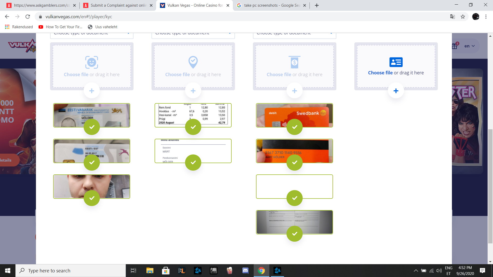Open the Windows Start menu

8,271
